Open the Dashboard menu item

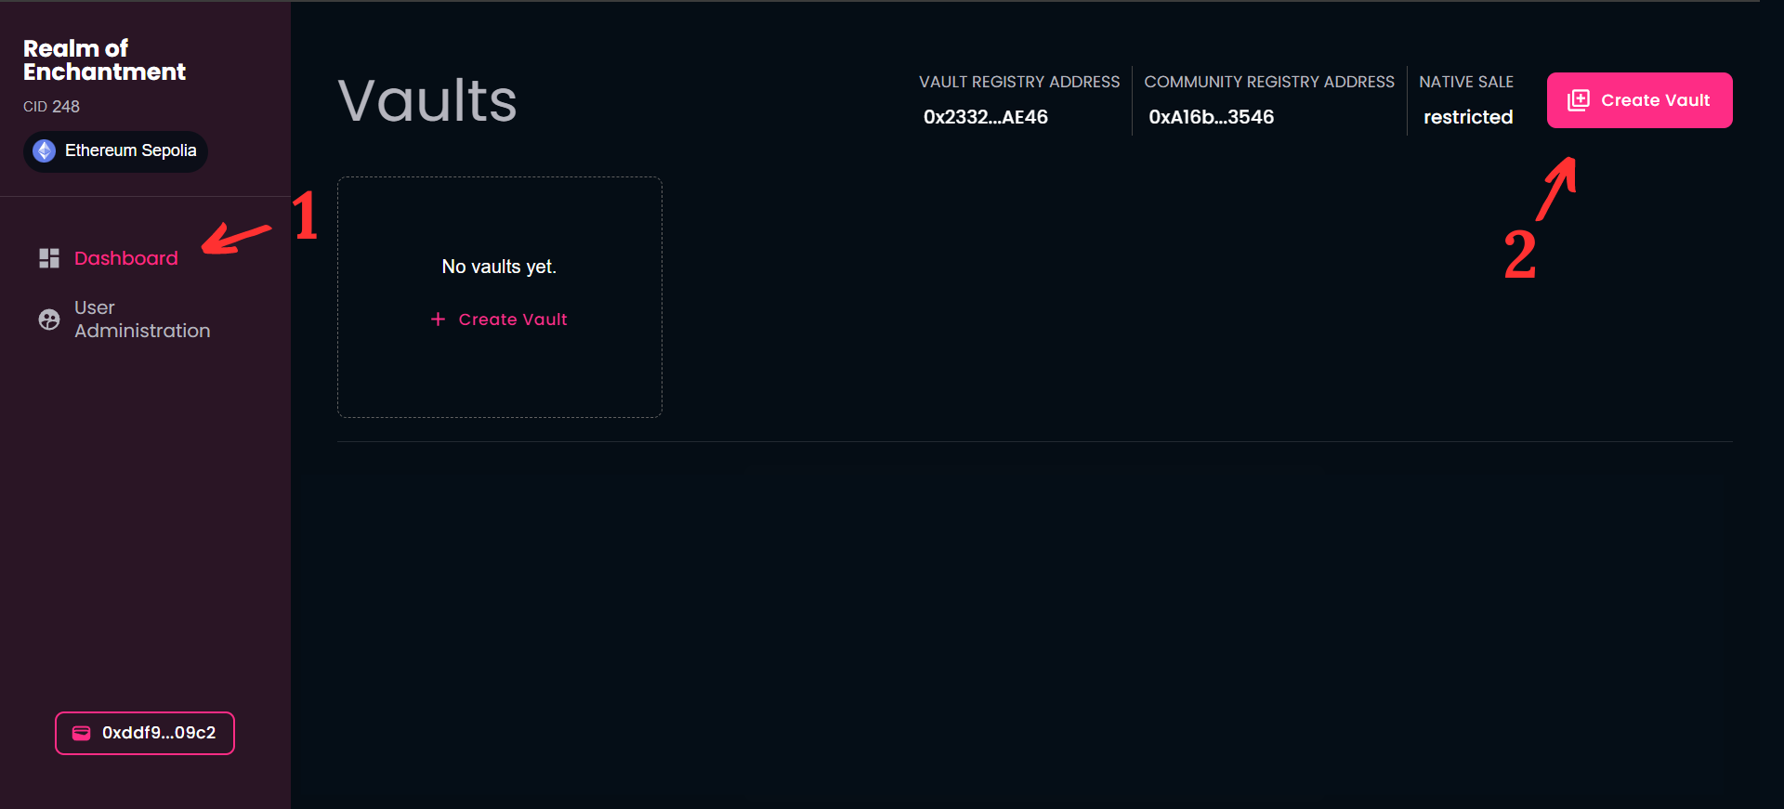[x=125, y=258]
